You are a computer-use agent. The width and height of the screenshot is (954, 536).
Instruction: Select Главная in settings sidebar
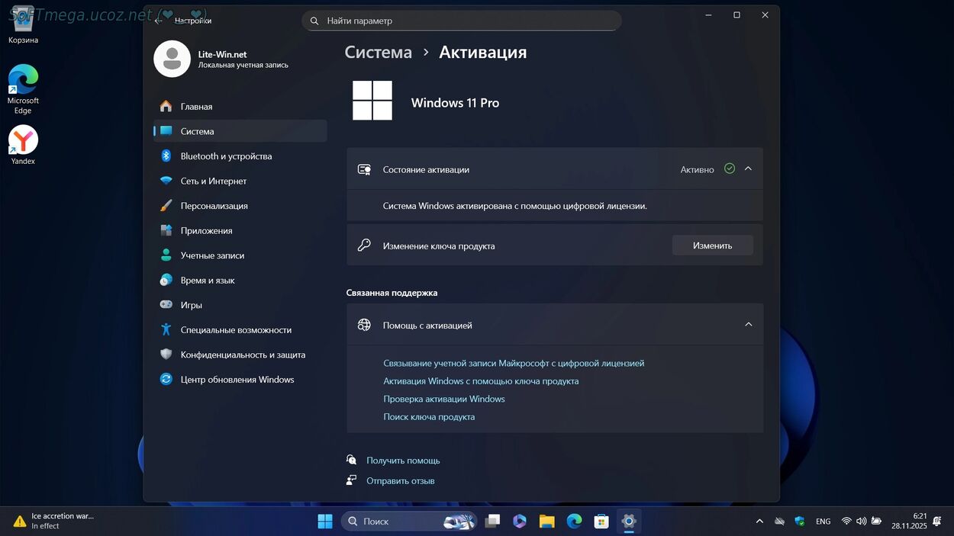pos(196,107)
